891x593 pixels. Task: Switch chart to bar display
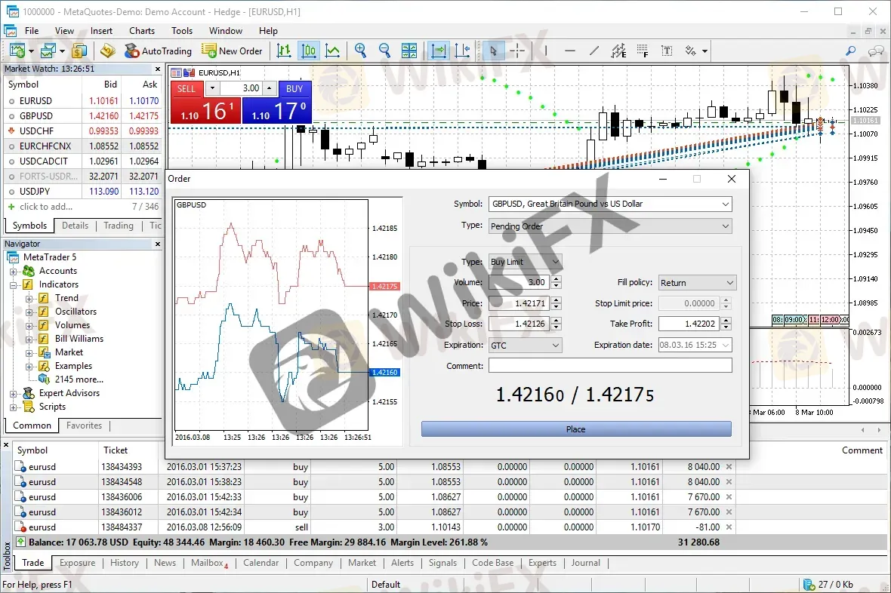coord(285,51)
